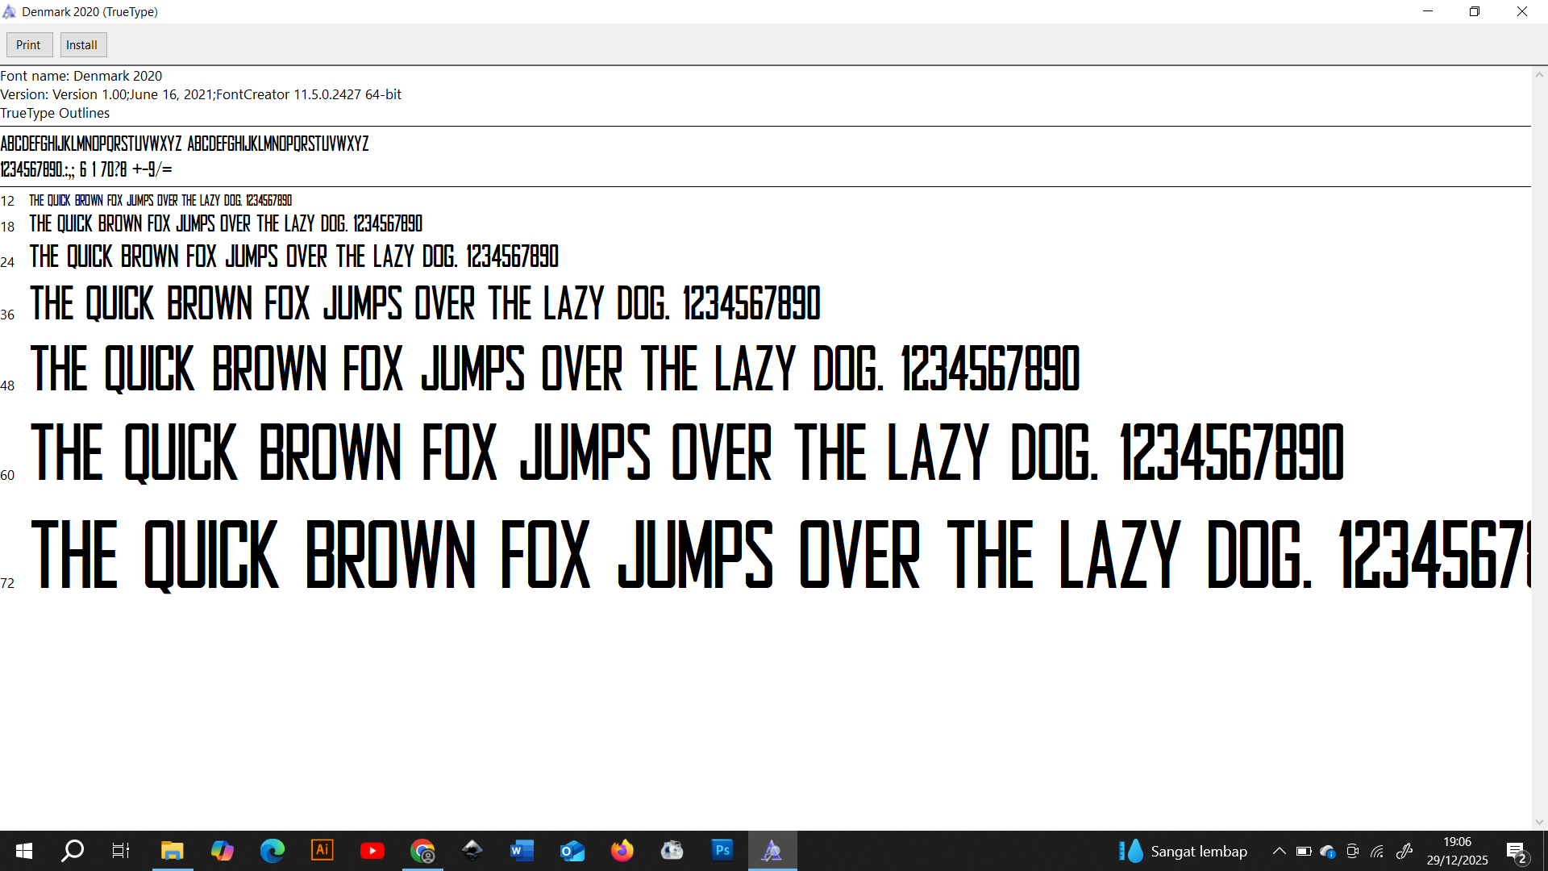
Task: Open the Windows Start menu
Action: [x=24, y=851]
